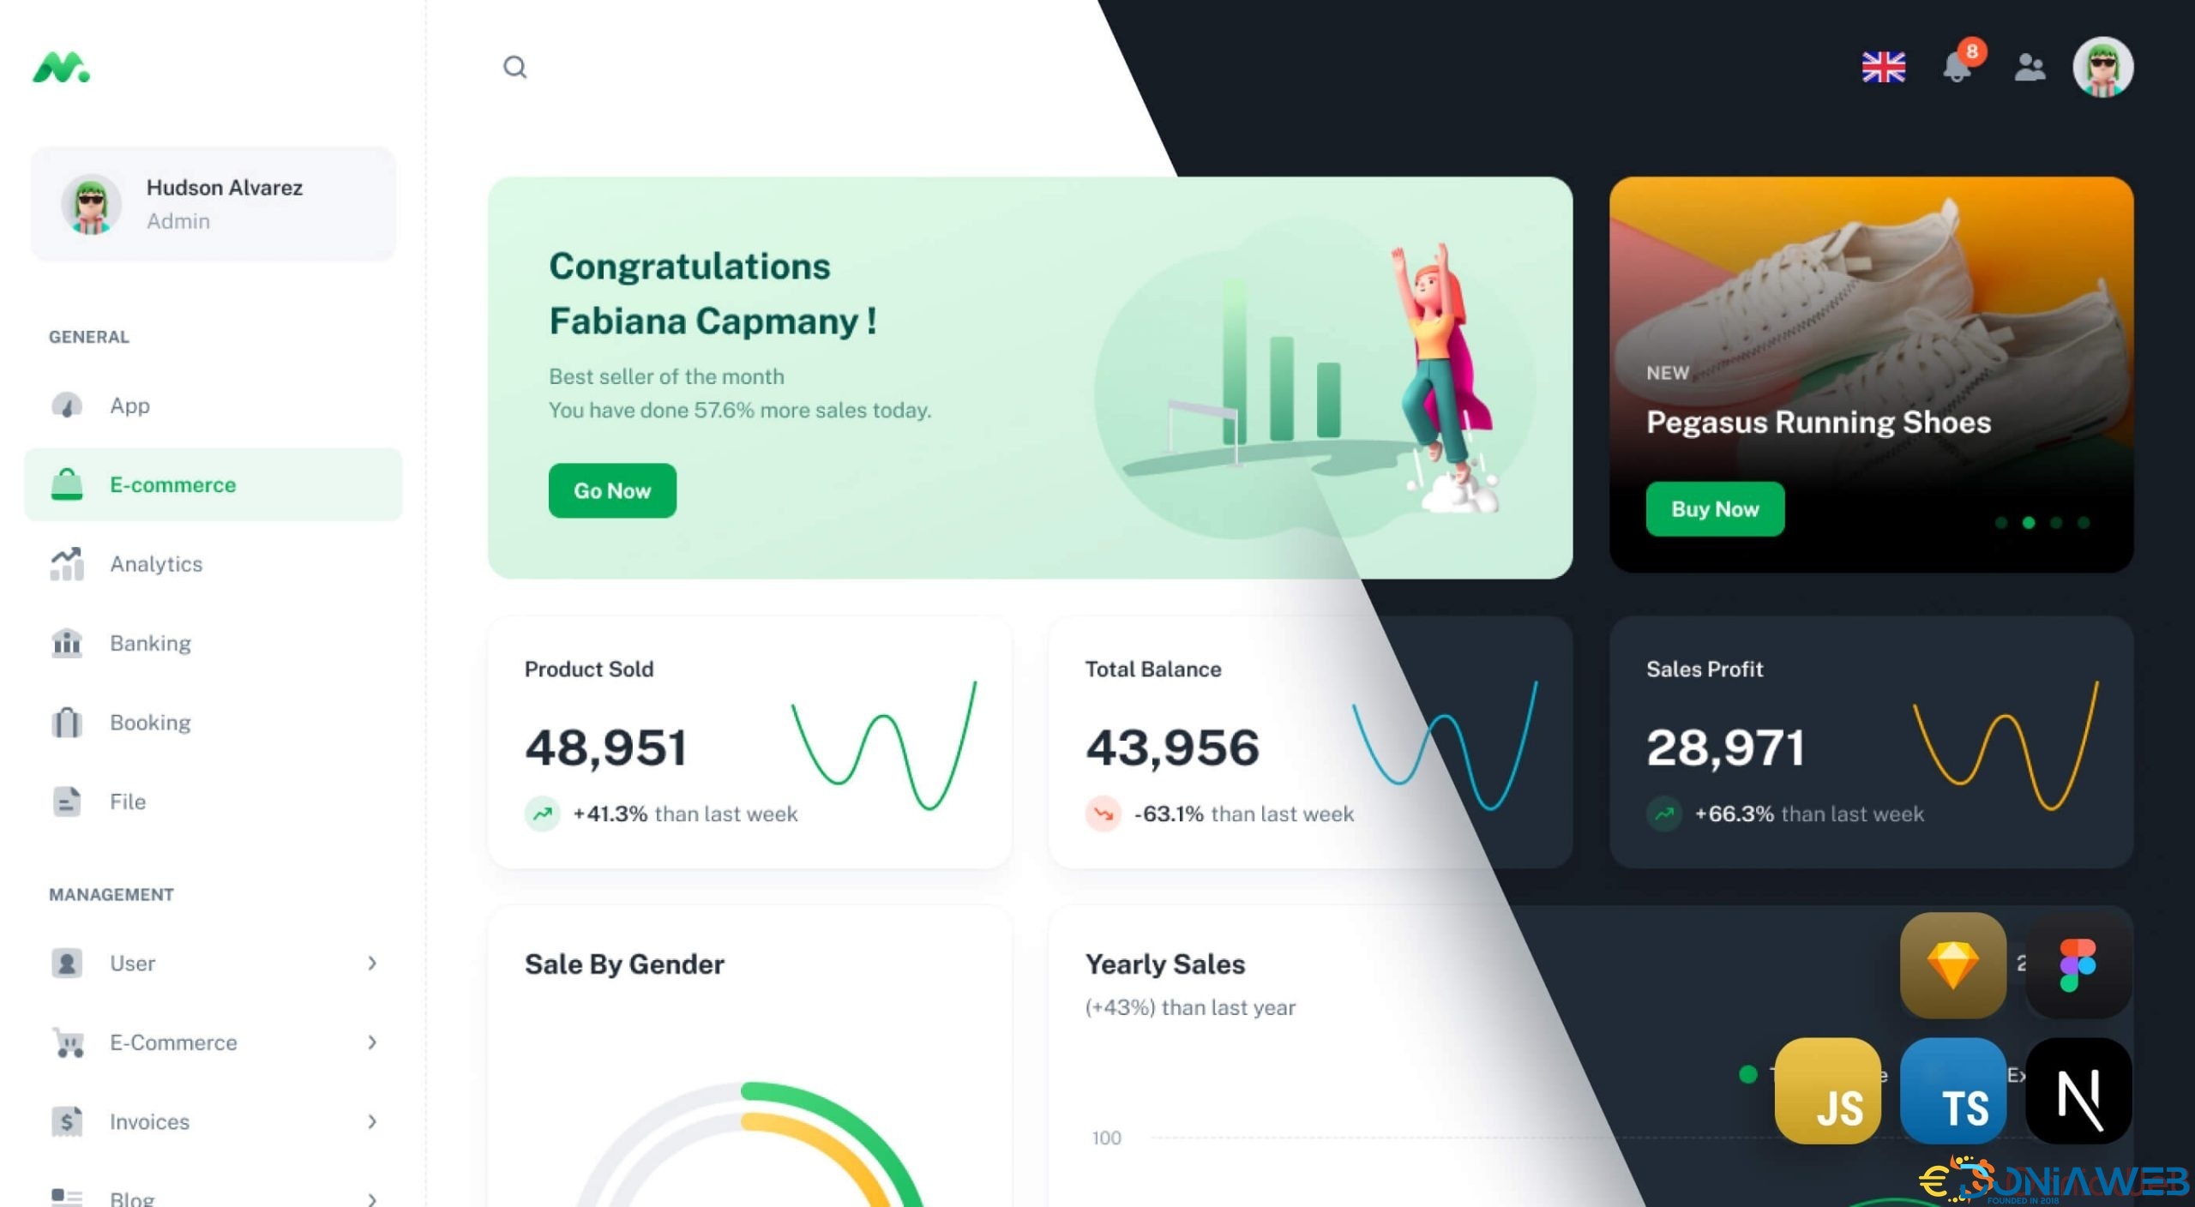The width and height of the screenshot is (2195, 1207).
Task: Click the Buy Now button
Action: 1715,508
